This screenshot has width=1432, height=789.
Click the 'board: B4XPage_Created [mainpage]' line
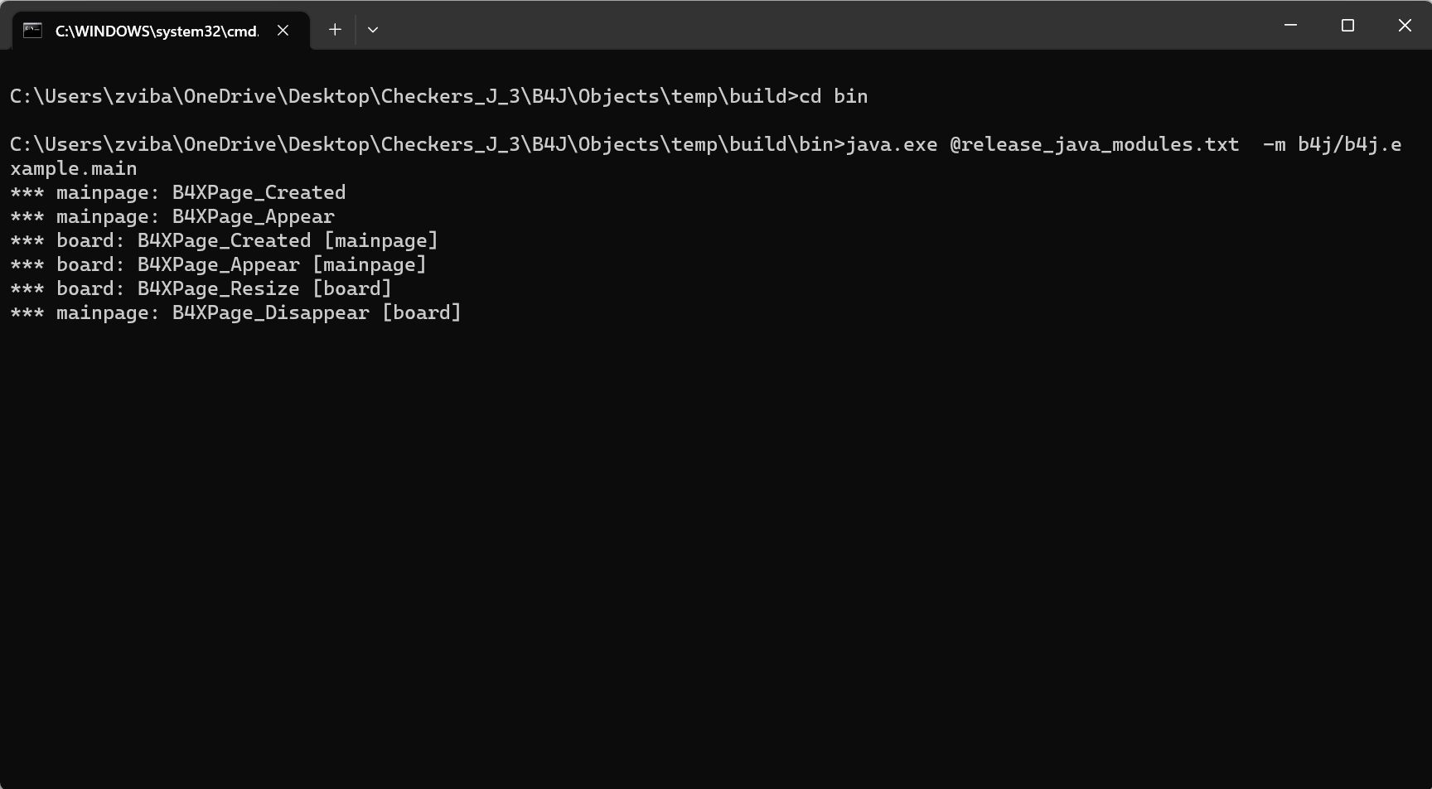click(x=224, y=240)
